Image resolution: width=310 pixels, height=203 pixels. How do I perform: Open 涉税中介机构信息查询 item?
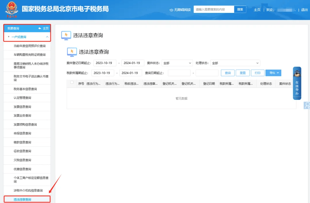point(27,191)
